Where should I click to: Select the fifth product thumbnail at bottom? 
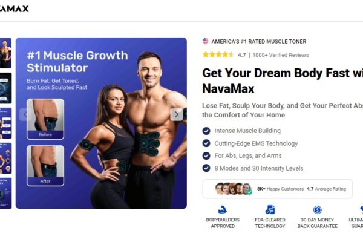[x=5, y=193]
